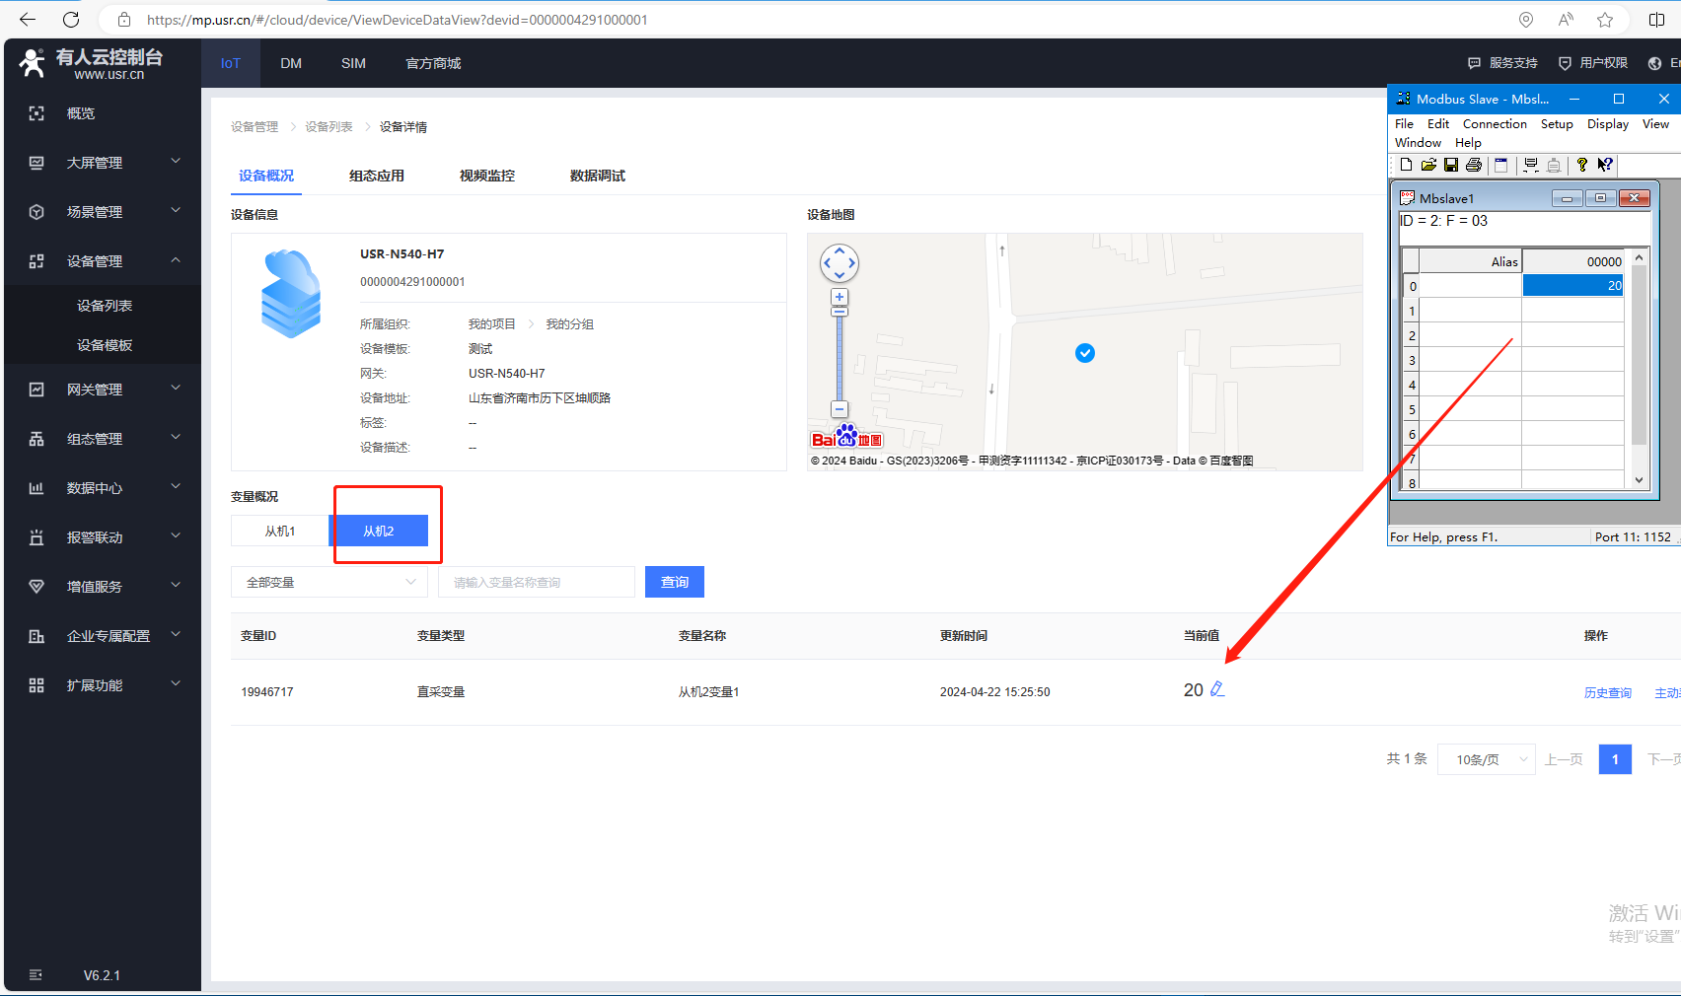The width and height of the screenshot is (1681, 996).
Task: Open the 10条/页 page size dropdown
Action: [1486, 759]
